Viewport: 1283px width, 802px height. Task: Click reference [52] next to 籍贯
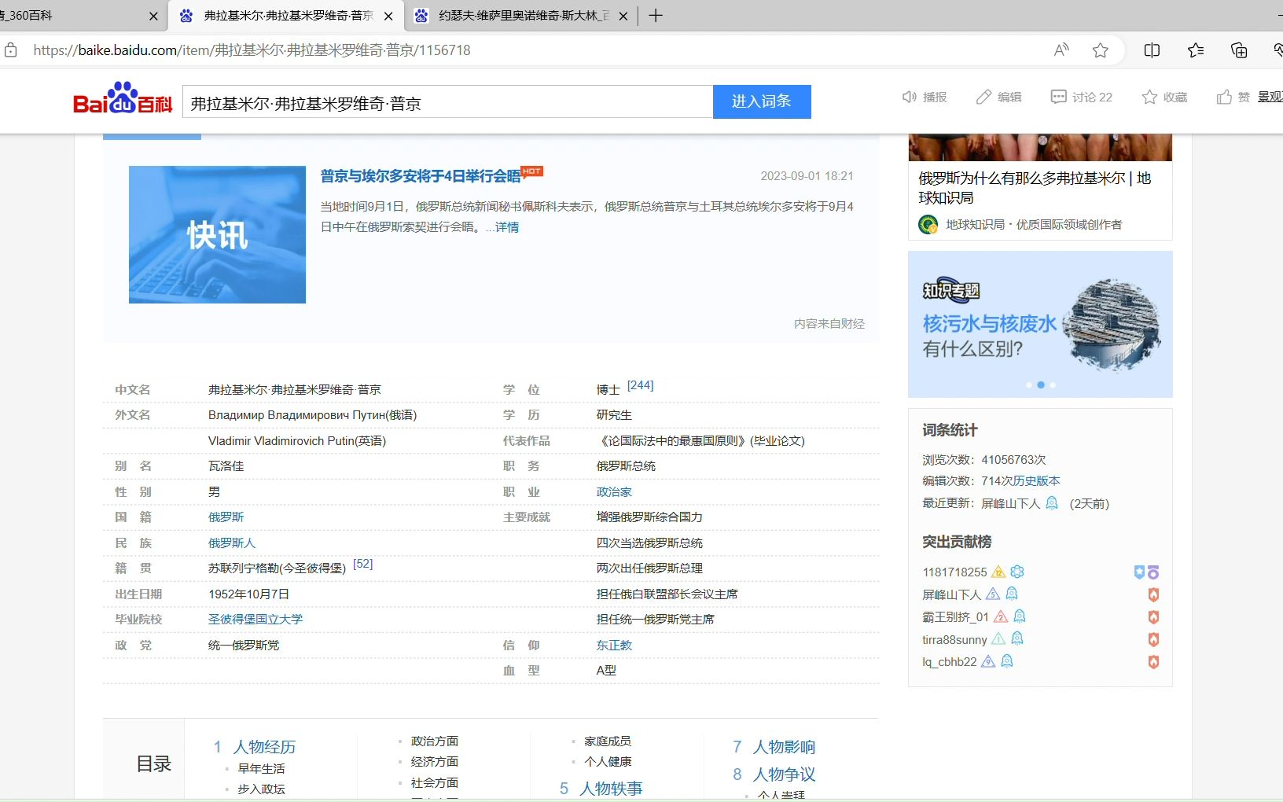point(363,564)
